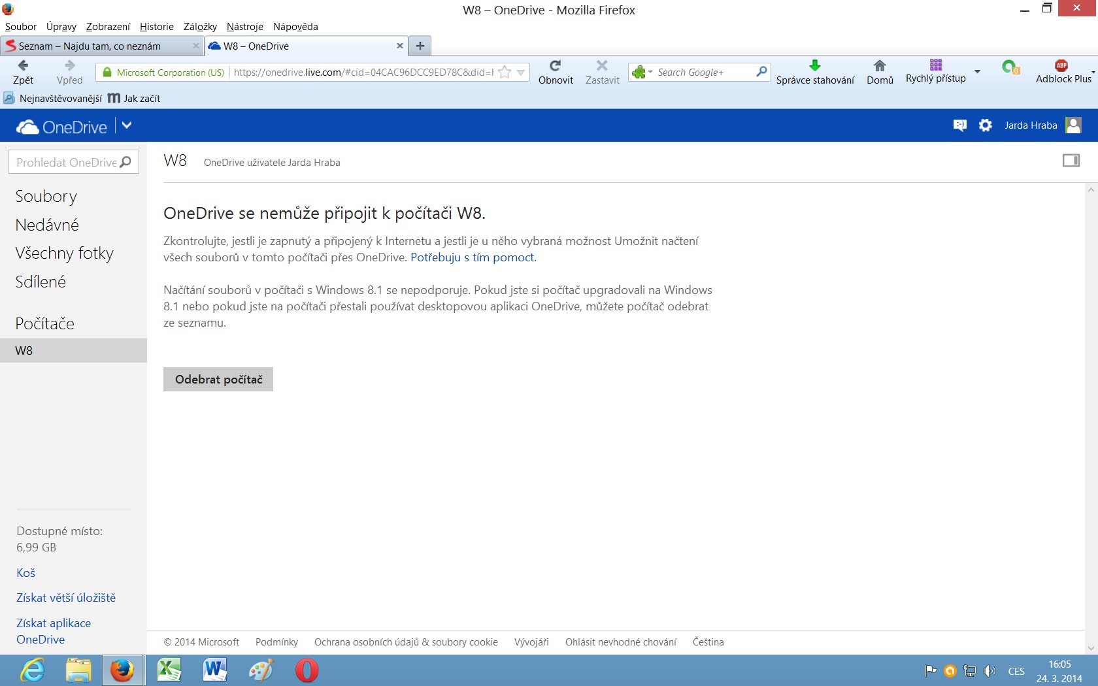Open the Úpravy menu
The width and height of the screenshot is (1098, 686).
(61, 27)
